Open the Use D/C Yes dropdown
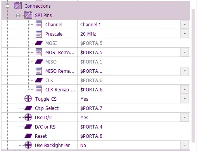The image size is (197, 151). click(x=185, y=117)
